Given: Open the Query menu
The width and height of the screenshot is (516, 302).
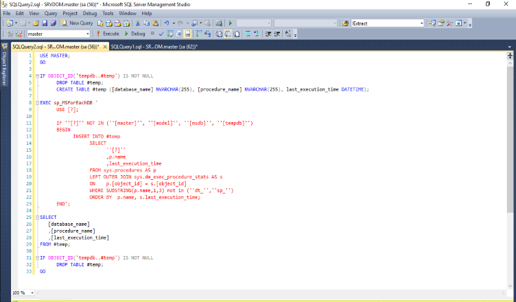Looking at the screenshot, I should point(51,14).
